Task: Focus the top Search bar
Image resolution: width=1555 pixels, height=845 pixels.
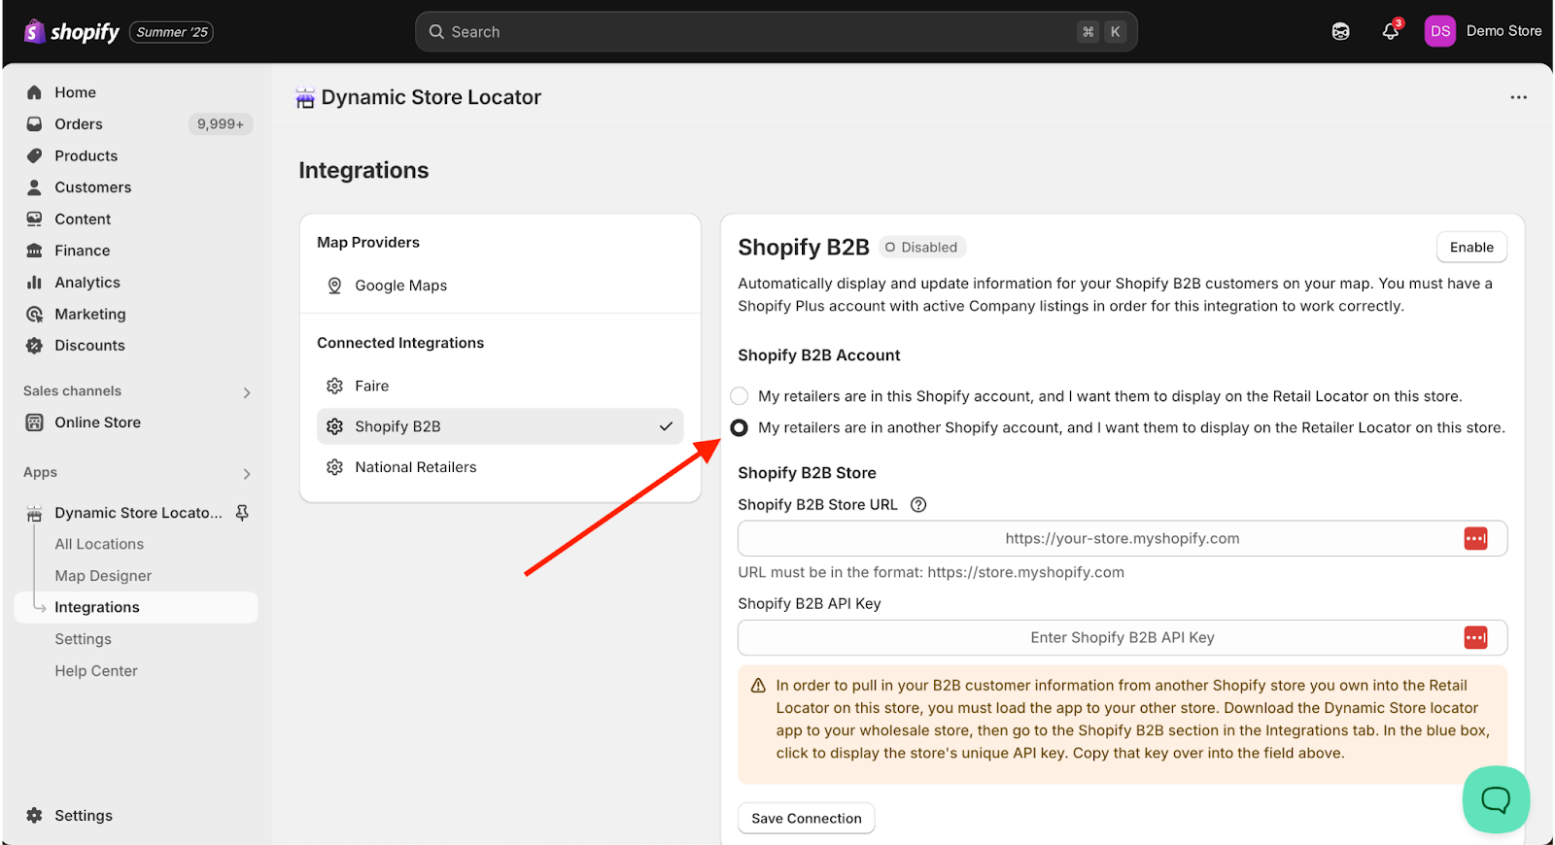Action: [776, 32]
